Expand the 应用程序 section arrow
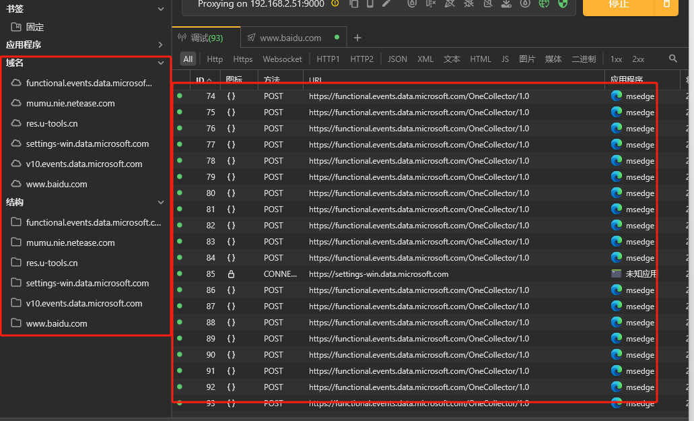This screenshot has height=421, width=694. click(x=160, y=44)
